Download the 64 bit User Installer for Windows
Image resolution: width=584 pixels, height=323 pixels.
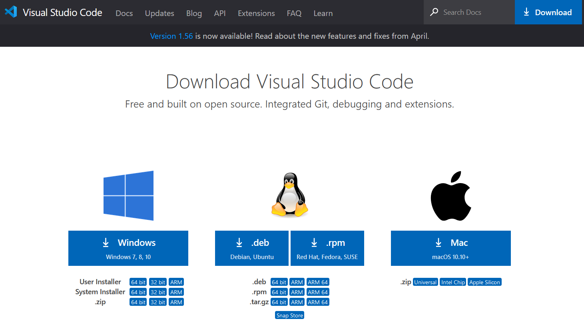pyautogui.click(x=138, y=282)
